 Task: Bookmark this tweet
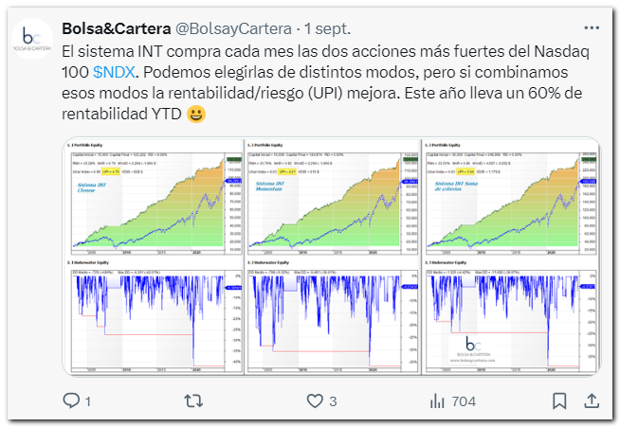pos(559,400)
